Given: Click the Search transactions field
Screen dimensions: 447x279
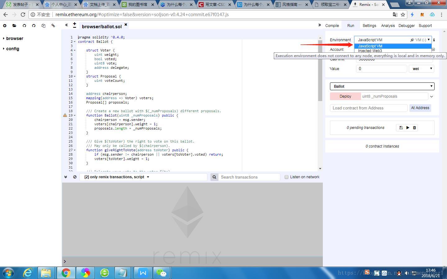Looking at the screenshot, I should coord(250,177).
